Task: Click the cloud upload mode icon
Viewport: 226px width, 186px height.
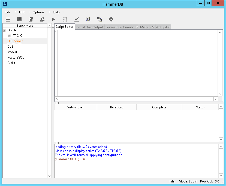Action: click(x=111, y=19)
